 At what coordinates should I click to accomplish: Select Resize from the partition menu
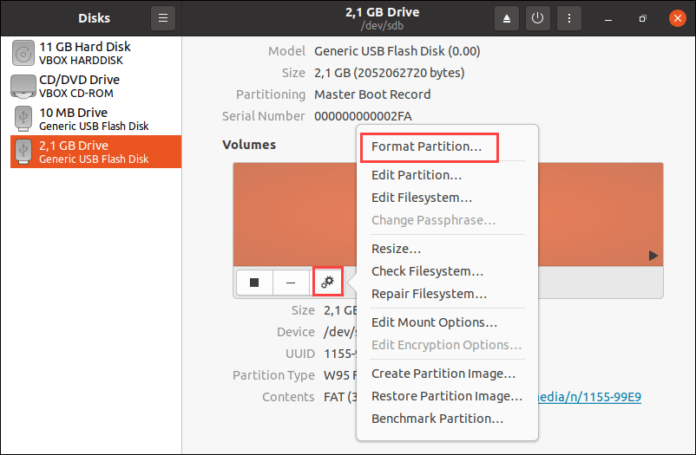pos(397,249)
